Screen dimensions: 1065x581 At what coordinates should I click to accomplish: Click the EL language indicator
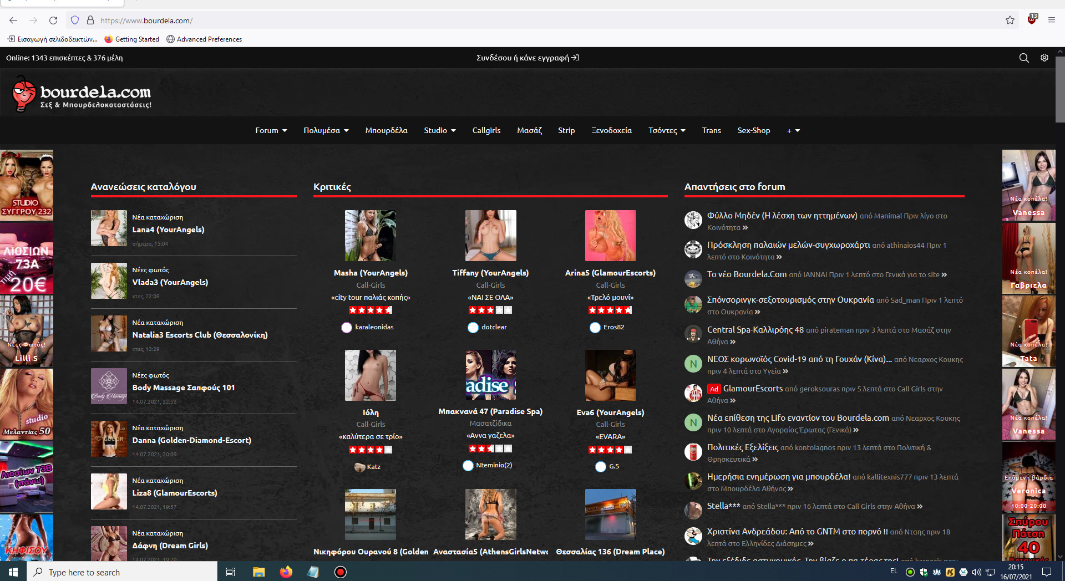point(894,571)
